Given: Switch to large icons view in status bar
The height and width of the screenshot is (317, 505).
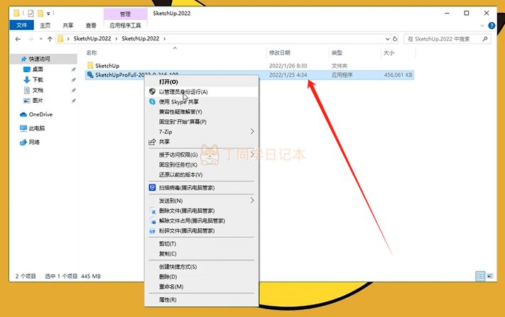Looking at the screenshot, I should pyautogui.click(x=490, y=276).
